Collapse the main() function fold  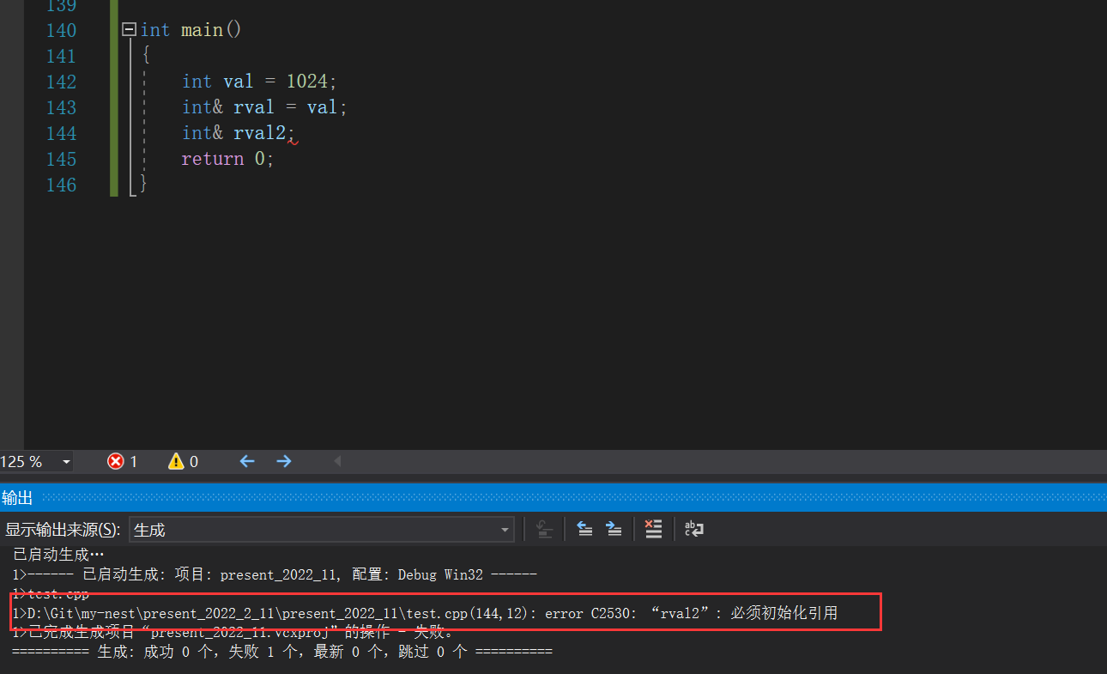[129, 30]
